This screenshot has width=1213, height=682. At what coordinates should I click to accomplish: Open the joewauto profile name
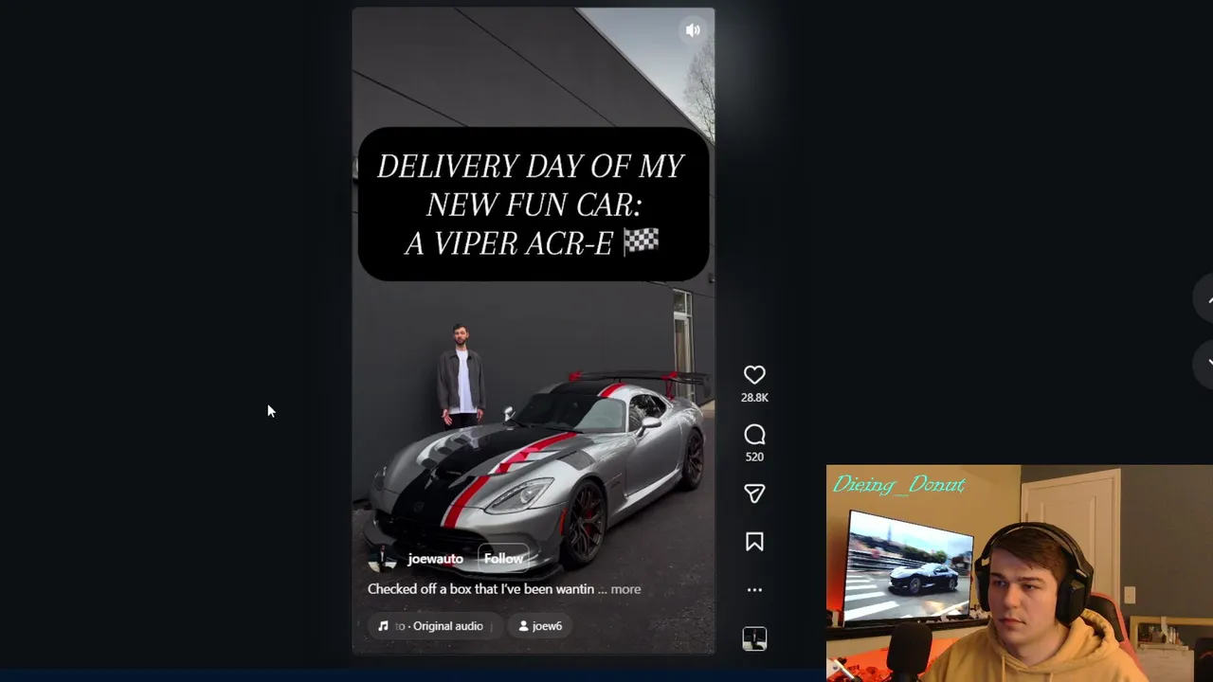[435, 559]
